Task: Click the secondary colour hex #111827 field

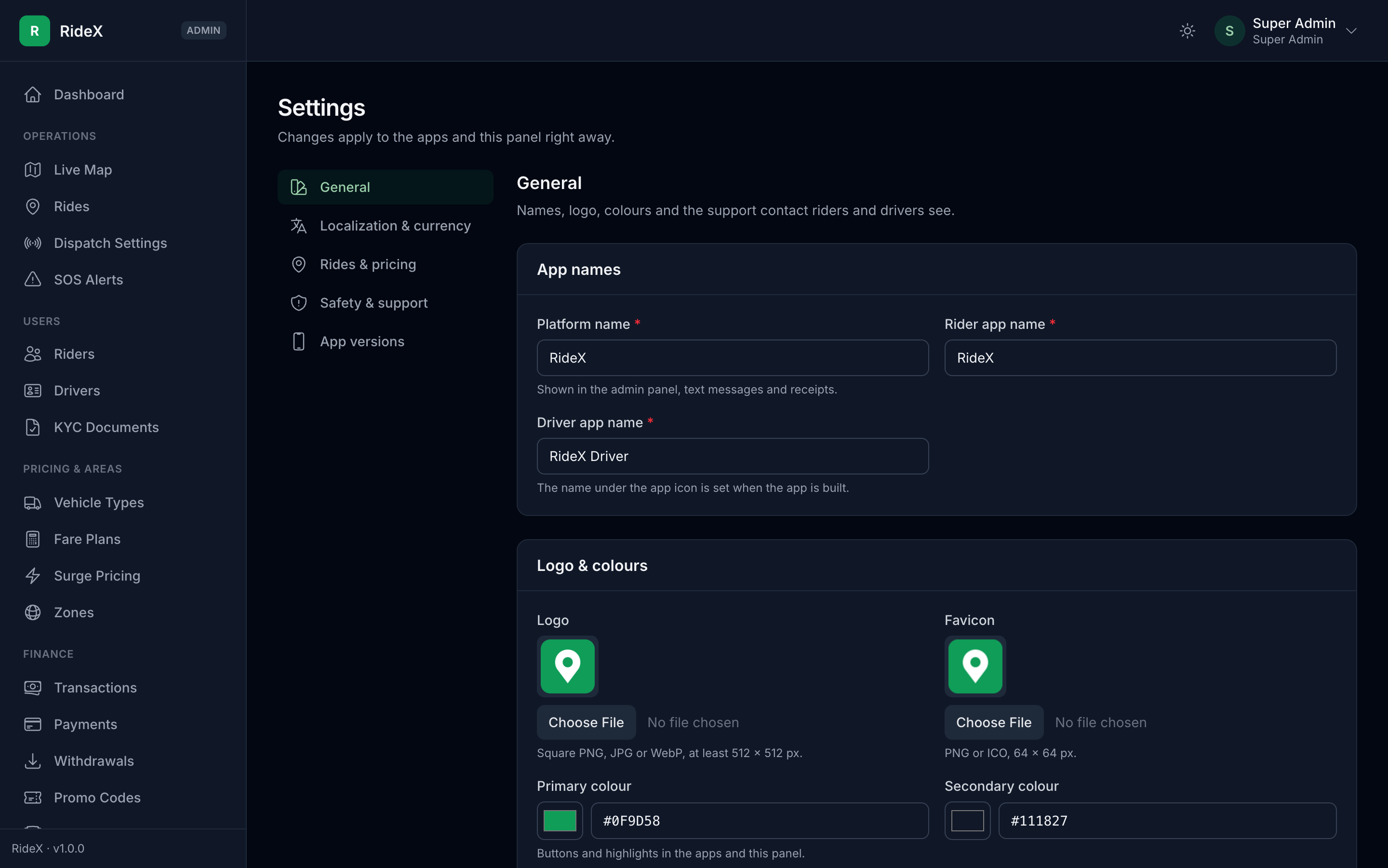Action: [1168, 820]
